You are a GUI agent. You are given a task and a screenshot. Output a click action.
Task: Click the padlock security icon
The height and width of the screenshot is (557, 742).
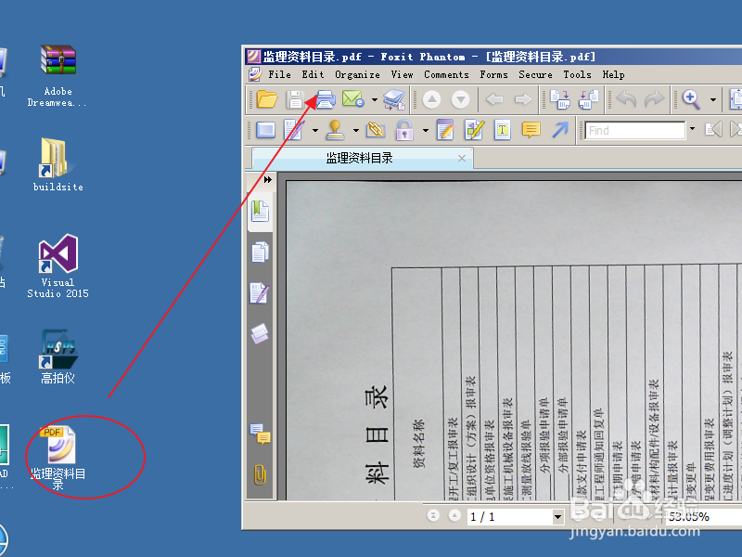click(x=404, y=130)
